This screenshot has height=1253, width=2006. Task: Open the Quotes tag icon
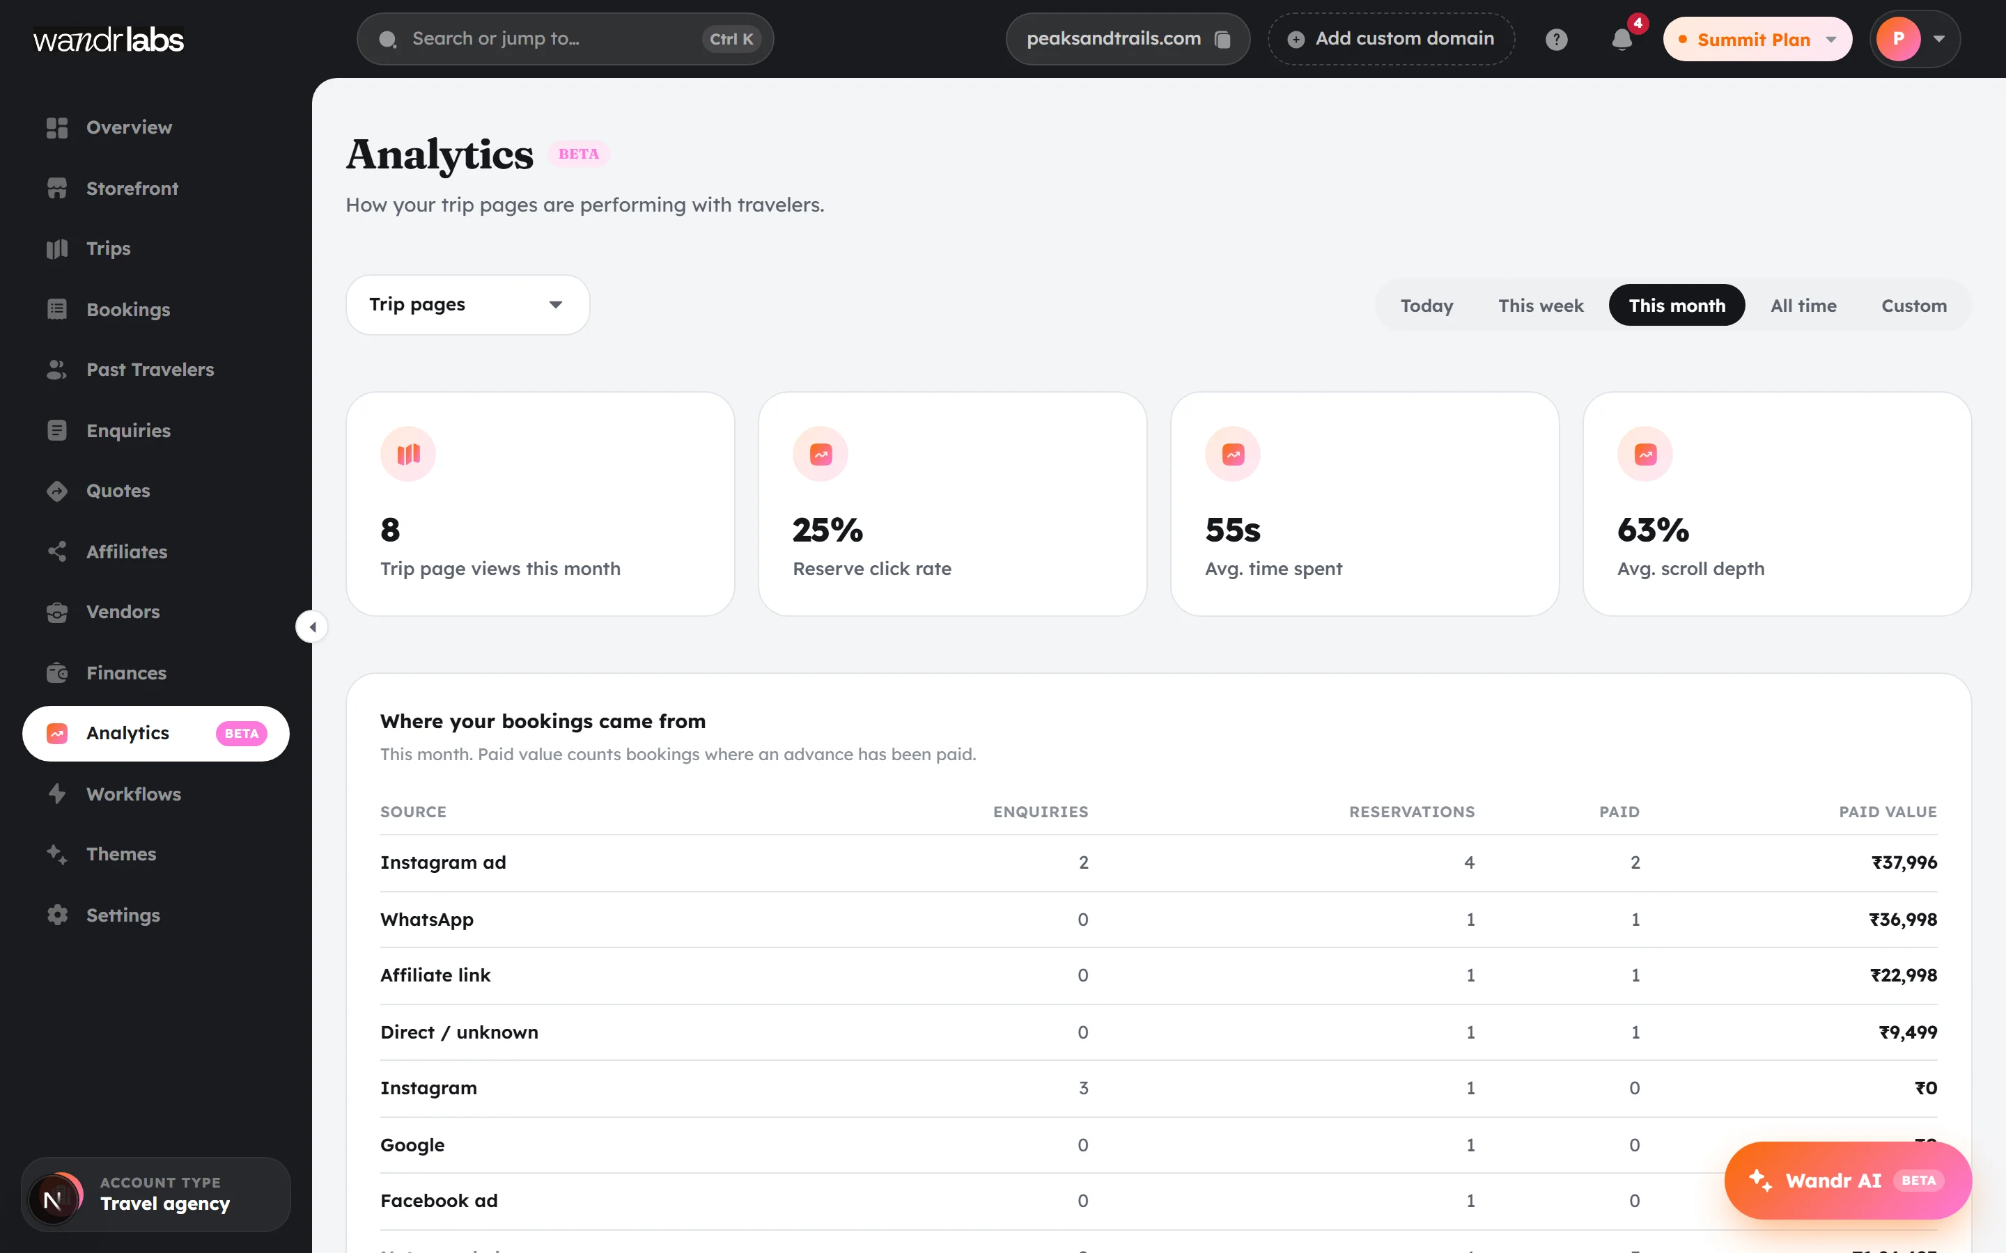[x=56, y=491]
